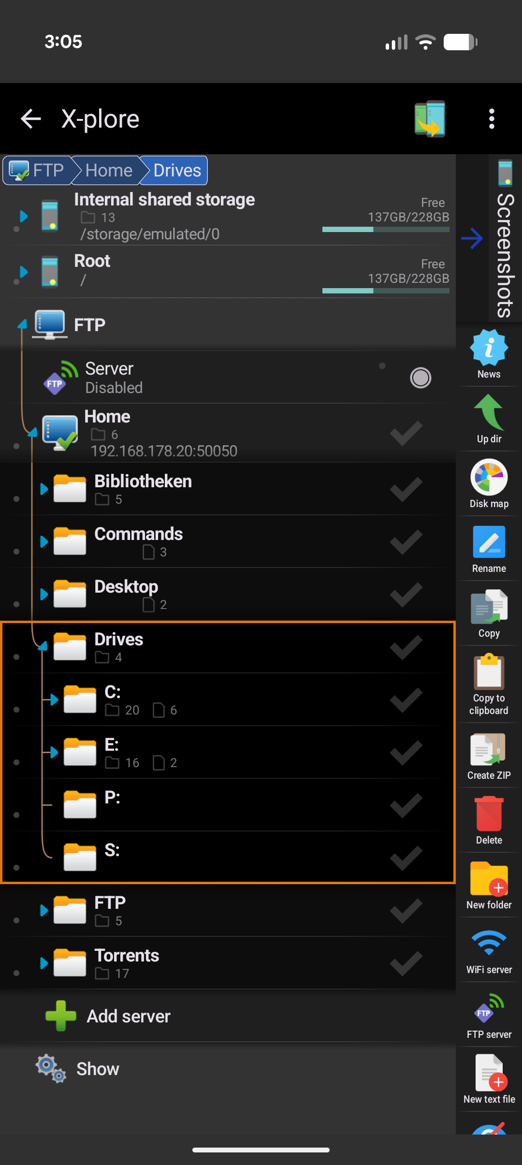522x1165 pixels.
Task: Check the Bibliotheken folder mark
Action: [406, 489]
